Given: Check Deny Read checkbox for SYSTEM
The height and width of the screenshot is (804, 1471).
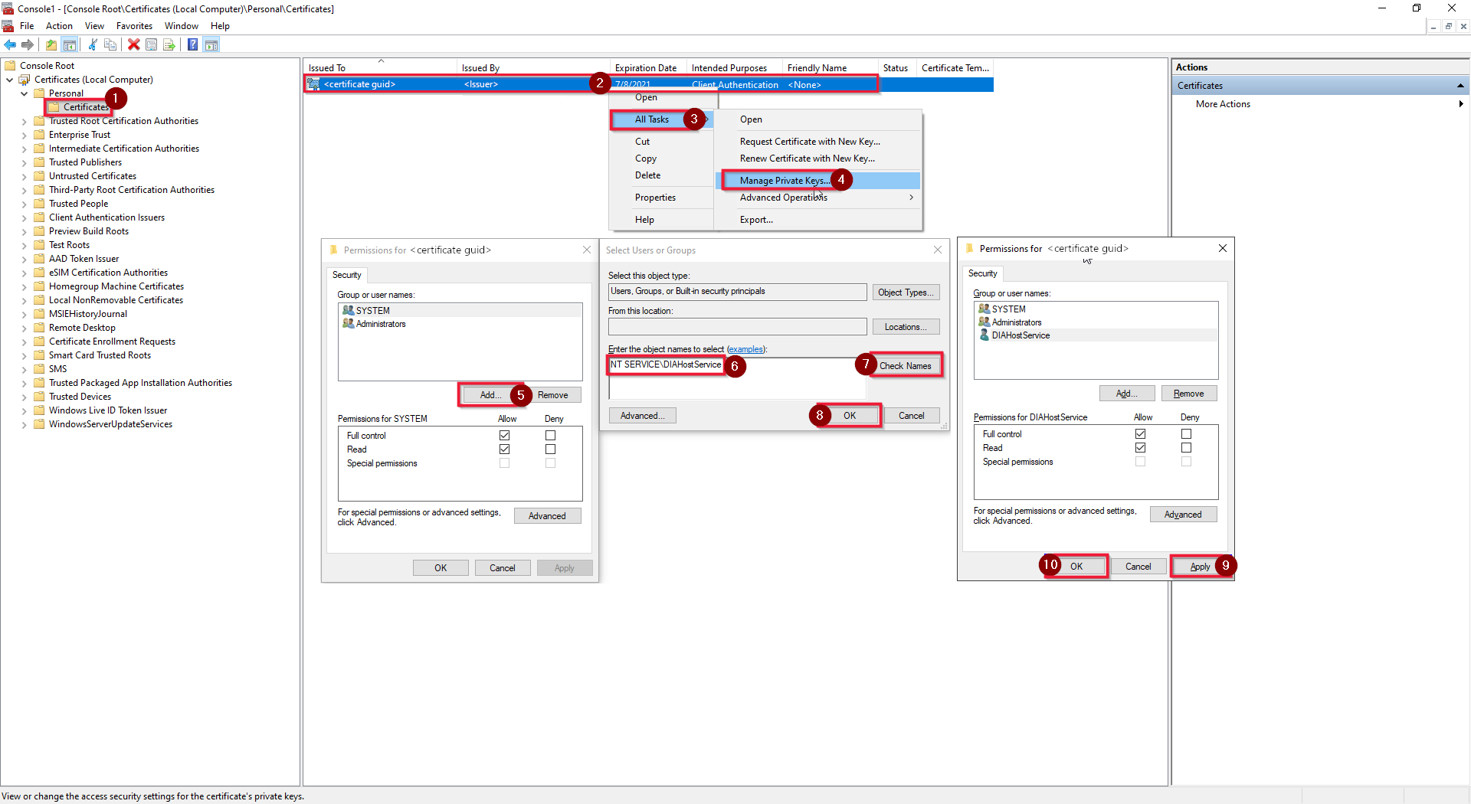Looking at the screenshot, I should [550, 449].
